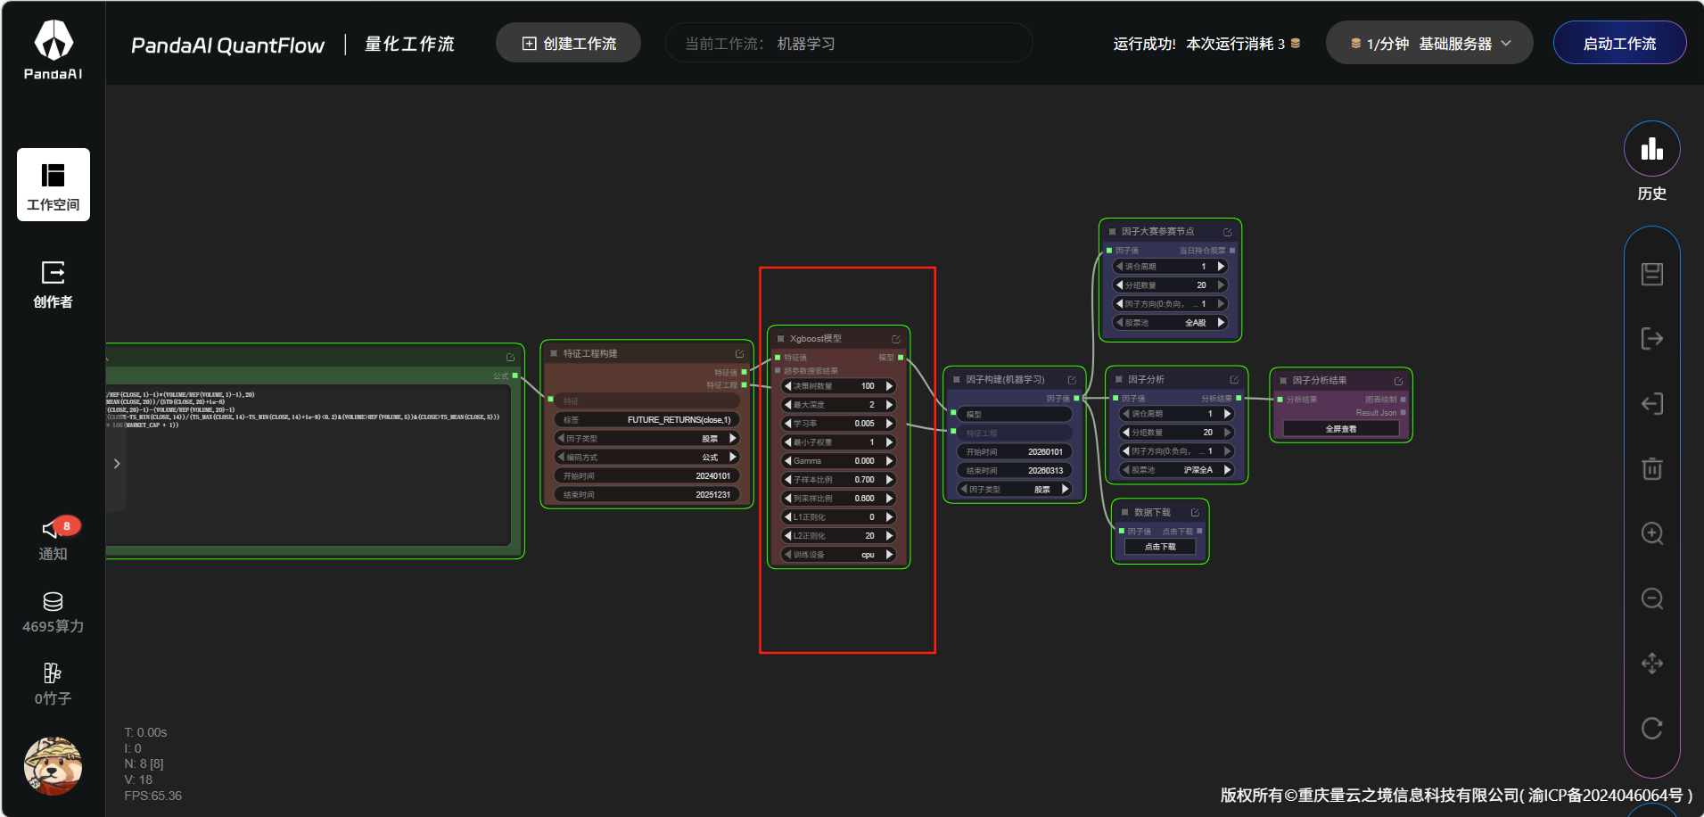Increase 决策树数量 with right arrow
1704x817 pixels.
coord(889,386)
